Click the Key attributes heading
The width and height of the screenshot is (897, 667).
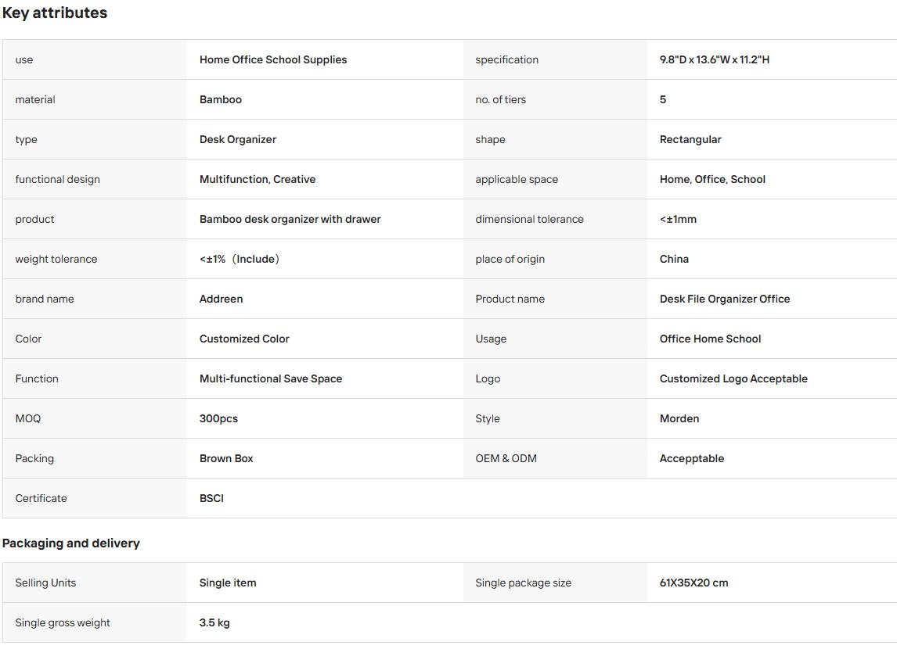click(55, 13)
